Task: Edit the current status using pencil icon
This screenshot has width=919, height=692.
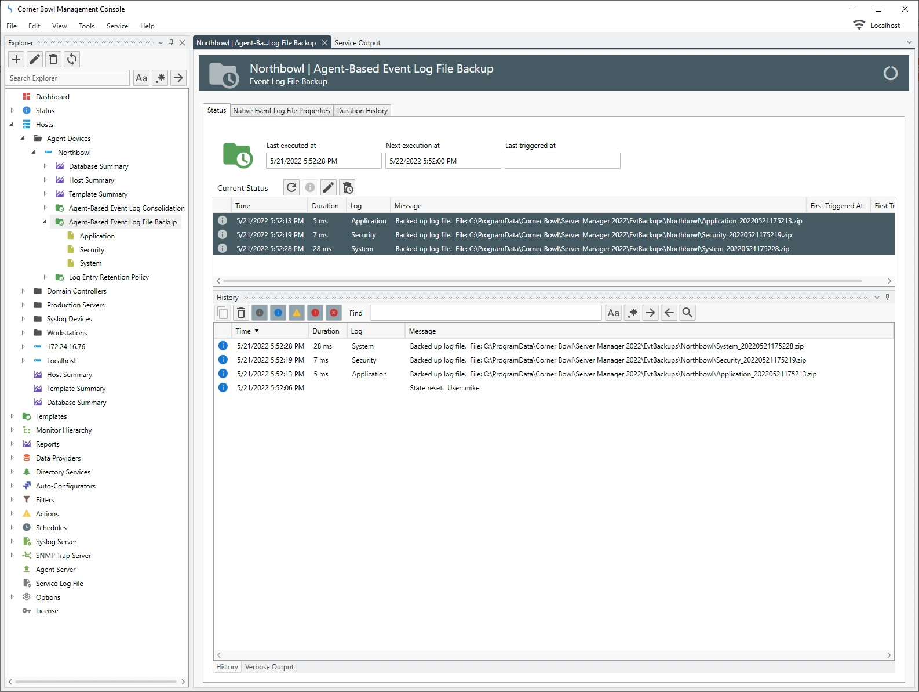Action: click(x=329, y=187)
